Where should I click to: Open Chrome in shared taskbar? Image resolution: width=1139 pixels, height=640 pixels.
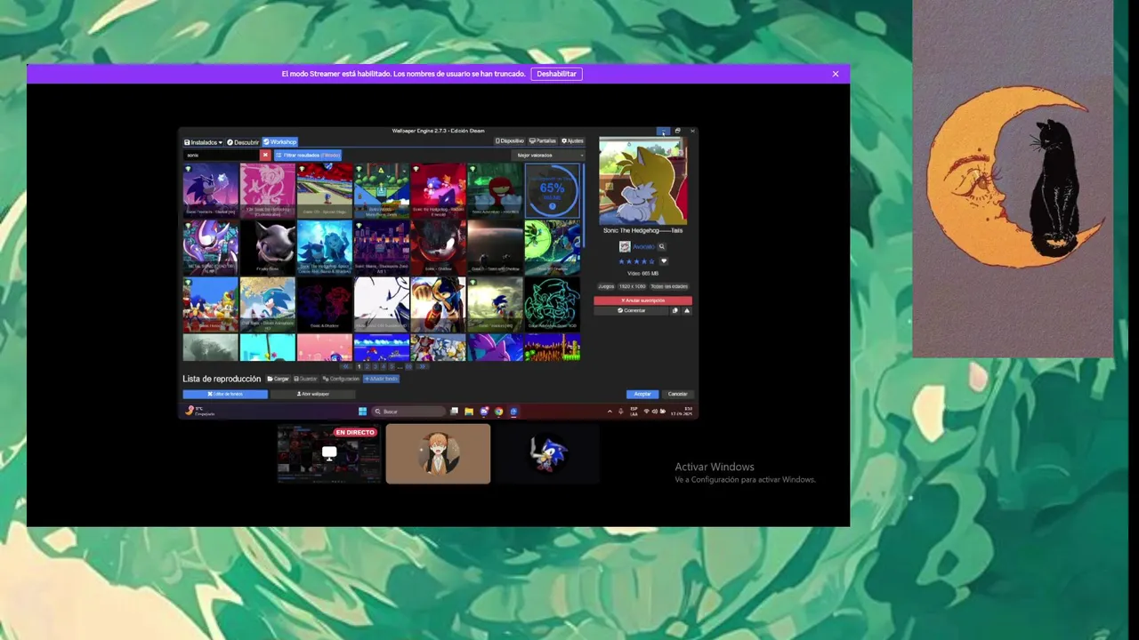pos(498,412)
